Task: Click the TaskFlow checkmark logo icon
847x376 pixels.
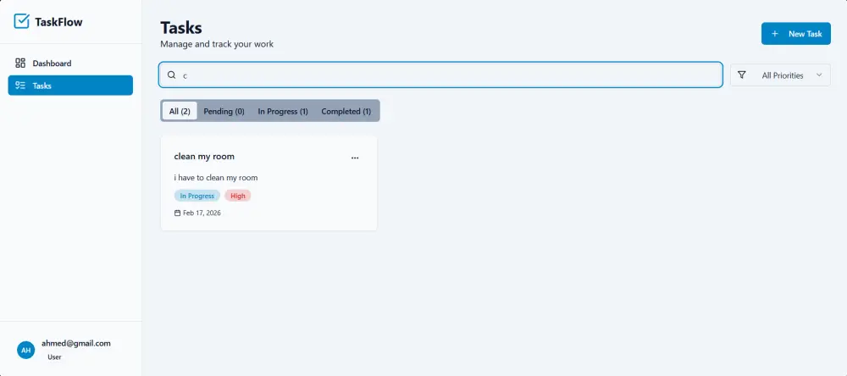Action: tap(22, 21)
